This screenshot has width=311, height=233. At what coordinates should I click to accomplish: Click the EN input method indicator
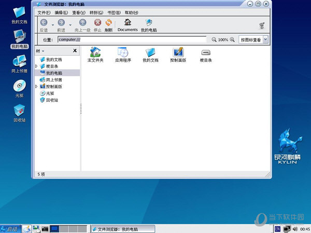[277, 229]
